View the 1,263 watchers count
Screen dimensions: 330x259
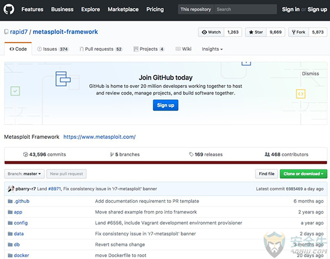point(233,32)
